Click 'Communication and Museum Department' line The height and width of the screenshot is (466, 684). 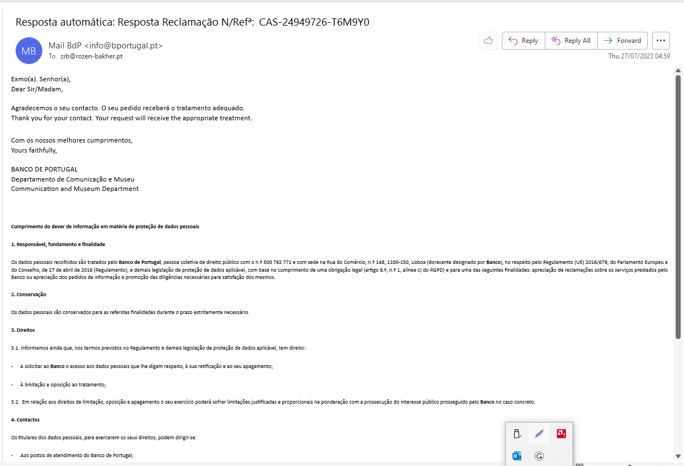pyautogui.click(x=75, y=189)
